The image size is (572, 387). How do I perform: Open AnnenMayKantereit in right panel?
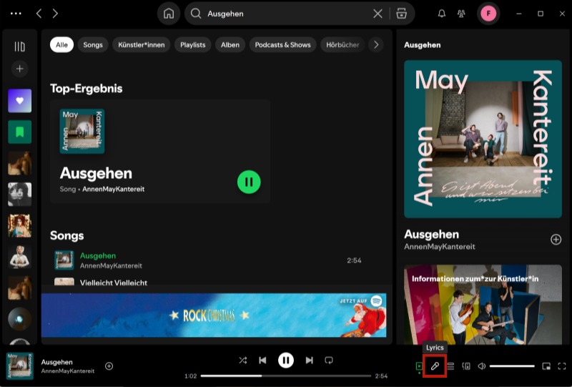coord(440,247)
